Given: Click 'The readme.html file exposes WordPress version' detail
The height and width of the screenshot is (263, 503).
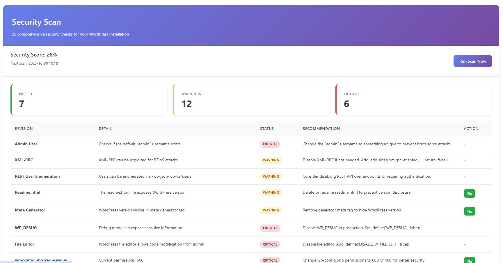Looking at the screenshot, I should point(142,192).
